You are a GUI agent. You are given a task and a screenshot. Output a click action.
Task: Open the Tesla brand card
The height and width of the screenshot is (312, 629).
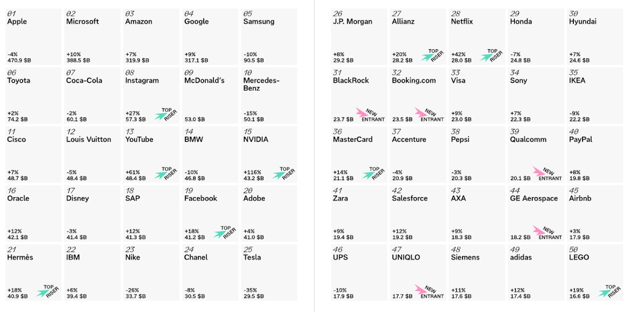point(269,272)
